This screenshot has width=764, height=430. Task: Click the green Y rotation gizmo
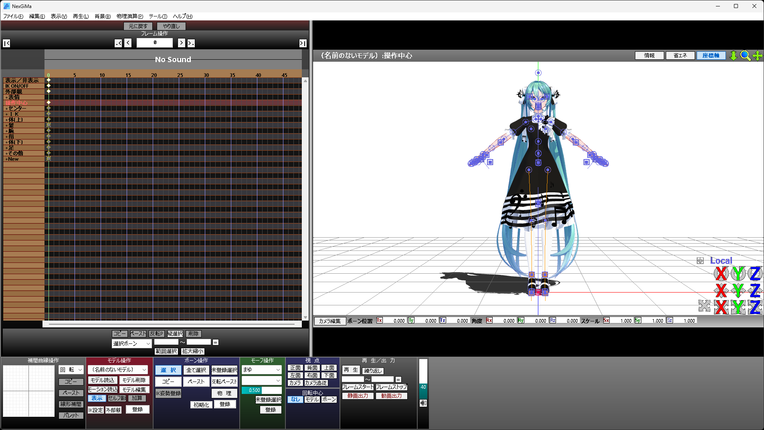pyautogui.click(x=738, y=274)
